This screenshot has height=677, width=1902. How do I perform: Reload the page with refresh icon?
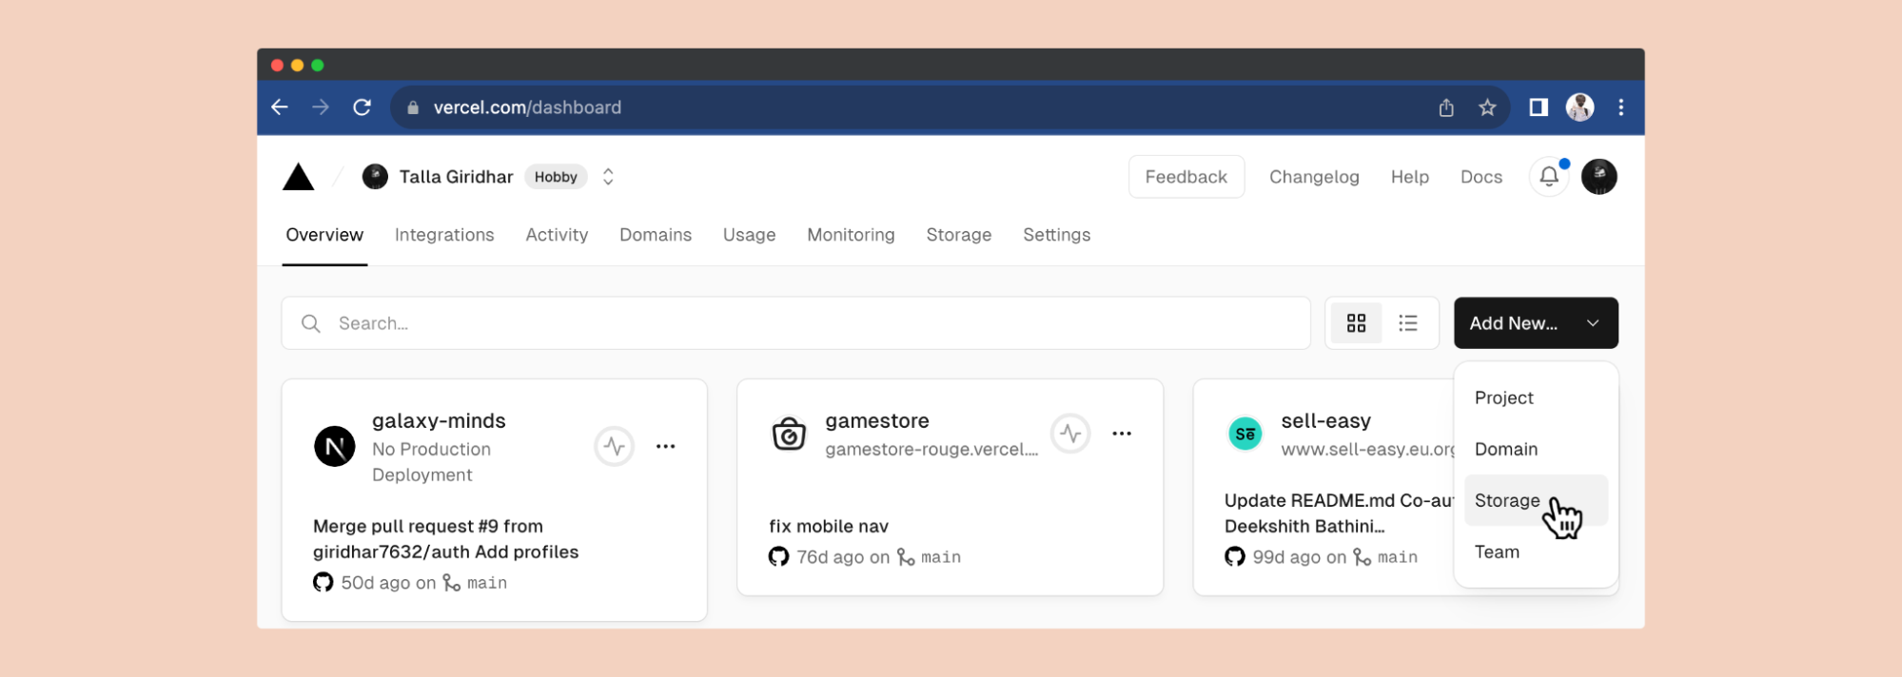(x=363, y=107)
